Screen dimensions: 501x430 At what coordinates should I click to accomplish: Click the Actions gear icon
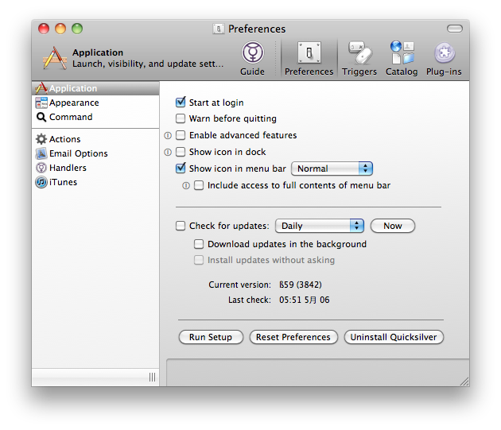(41, 139)
